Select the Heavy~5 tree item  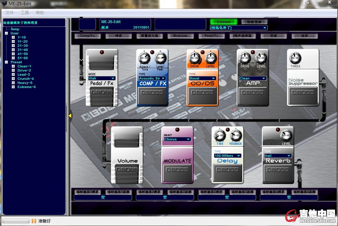pyautogui.click(x=25, y=83)
